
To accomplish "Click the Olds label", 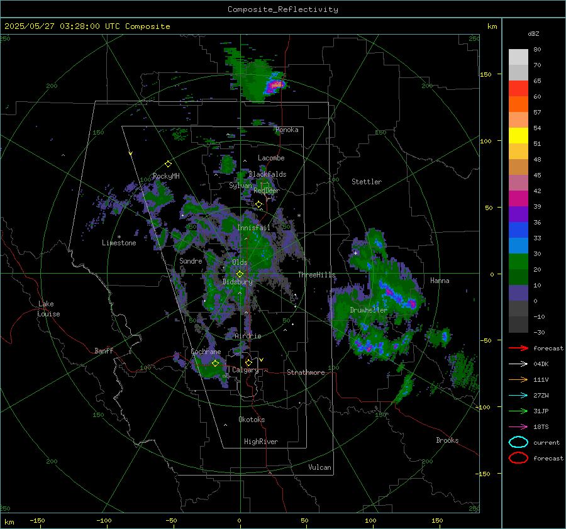I will pyautogui.click(x=240, y=262).
